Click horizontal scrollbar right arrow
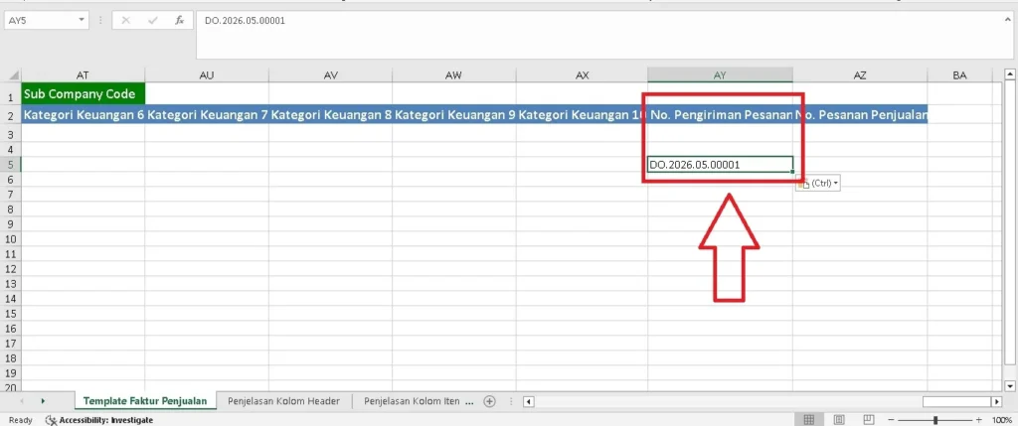The image size is (1018, 426). [996, 402]
